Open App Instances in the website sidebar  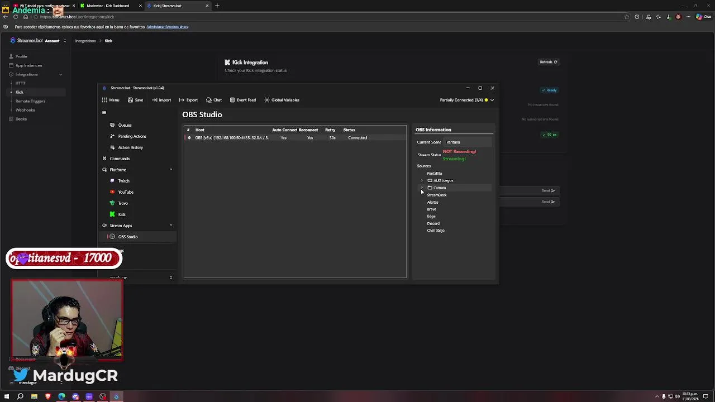tap(28, 65)
